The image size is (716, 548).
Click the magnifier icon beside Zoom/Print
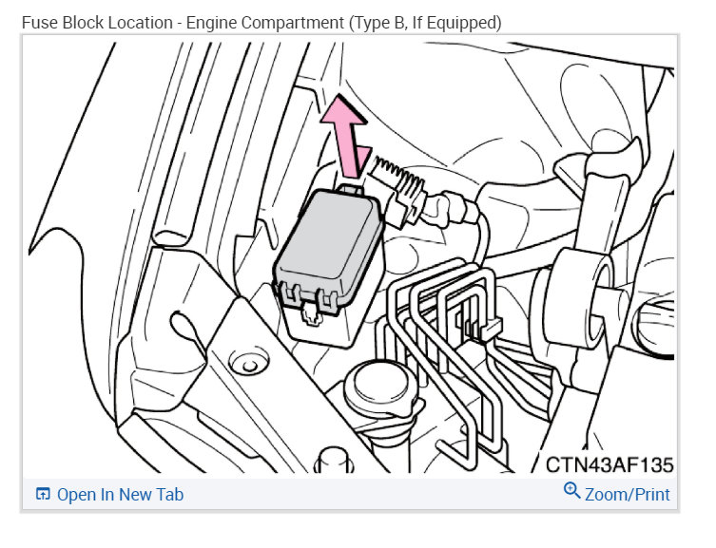click(x=571, y=491)
